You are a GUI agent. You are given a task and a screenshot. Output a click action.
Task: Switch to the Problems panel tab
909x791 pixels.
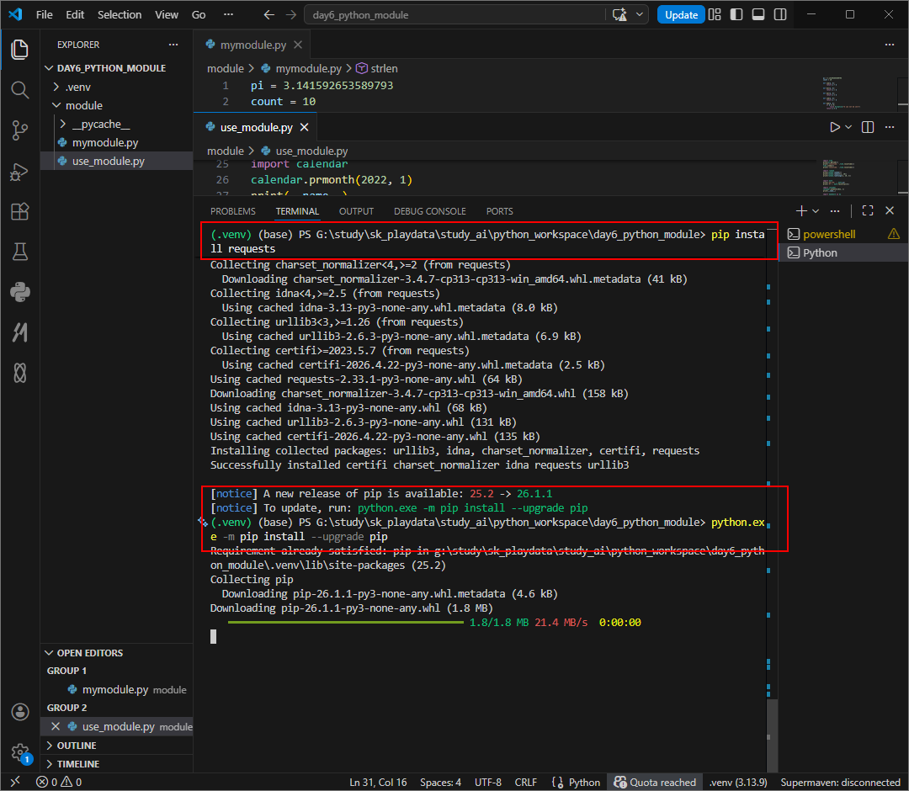pyautogui.click(x=233, y=211)
